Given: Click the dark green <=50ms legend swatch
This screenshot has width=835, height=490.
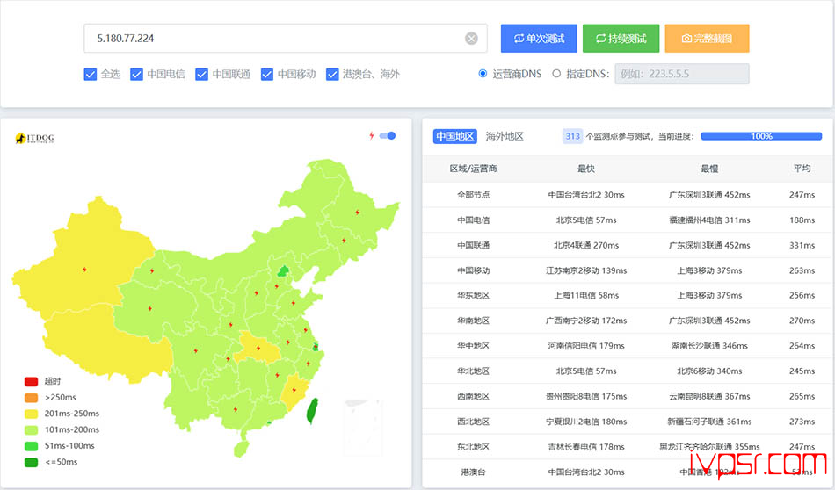Looking at the screenshot, I should point(32,462).
